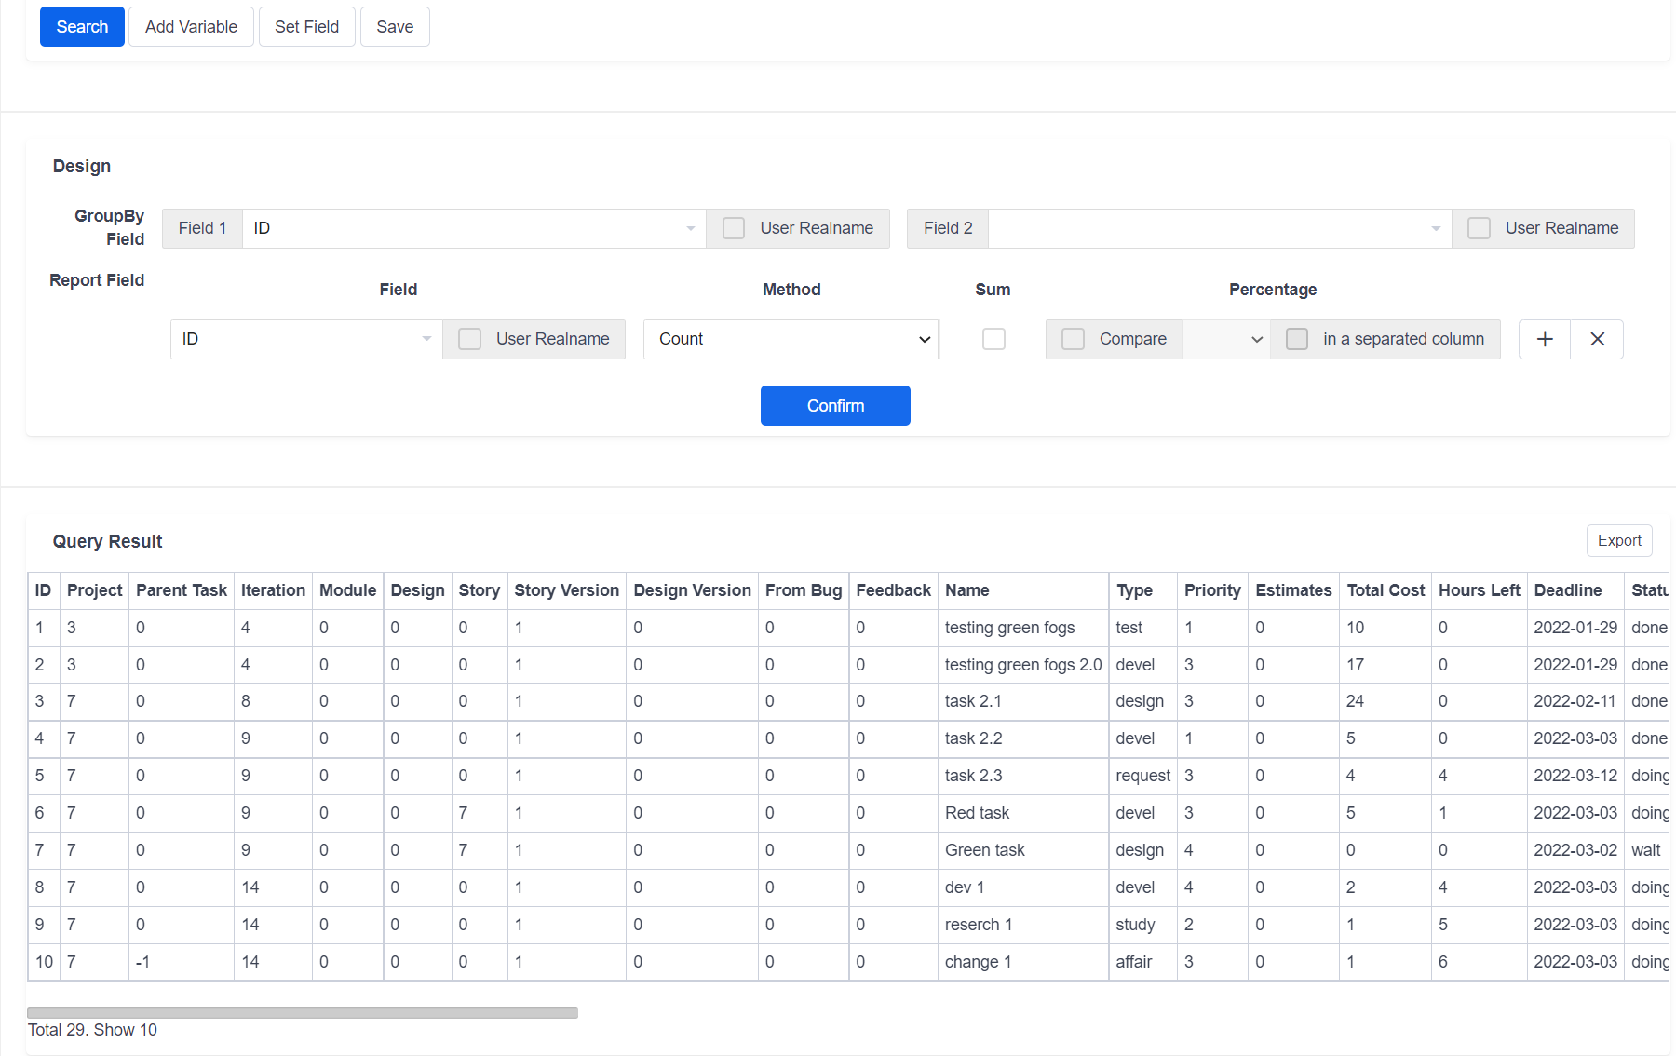Expand the Method Count dropdown
This screenshot has height=1056, width=1676.
pyautogui.click(x=791, y=339)
